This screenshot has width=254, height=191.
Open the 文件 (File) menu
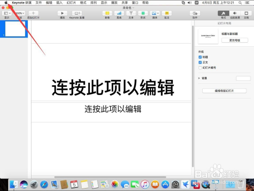coord(39,3)
